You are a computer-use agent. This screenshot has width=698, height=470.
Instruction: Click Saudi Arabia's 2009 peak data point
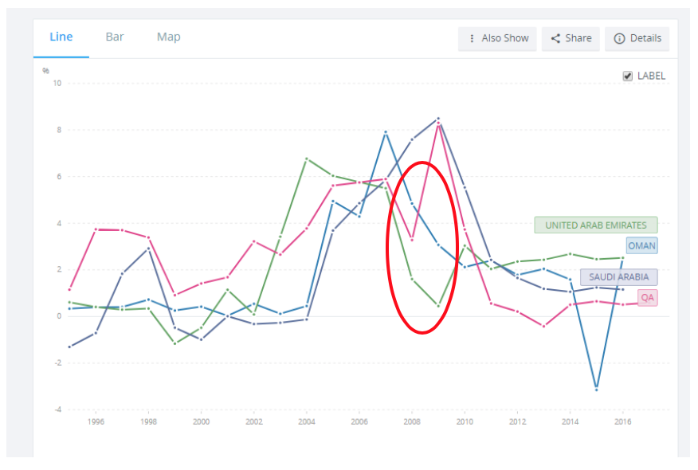(438, 119)
